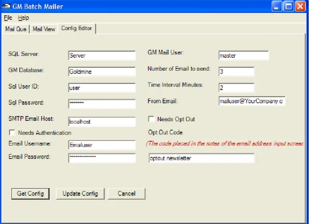The image size is (309, 224).
Task: Maximize the GM Batch Mailer window
Action: tap(288, 6)
